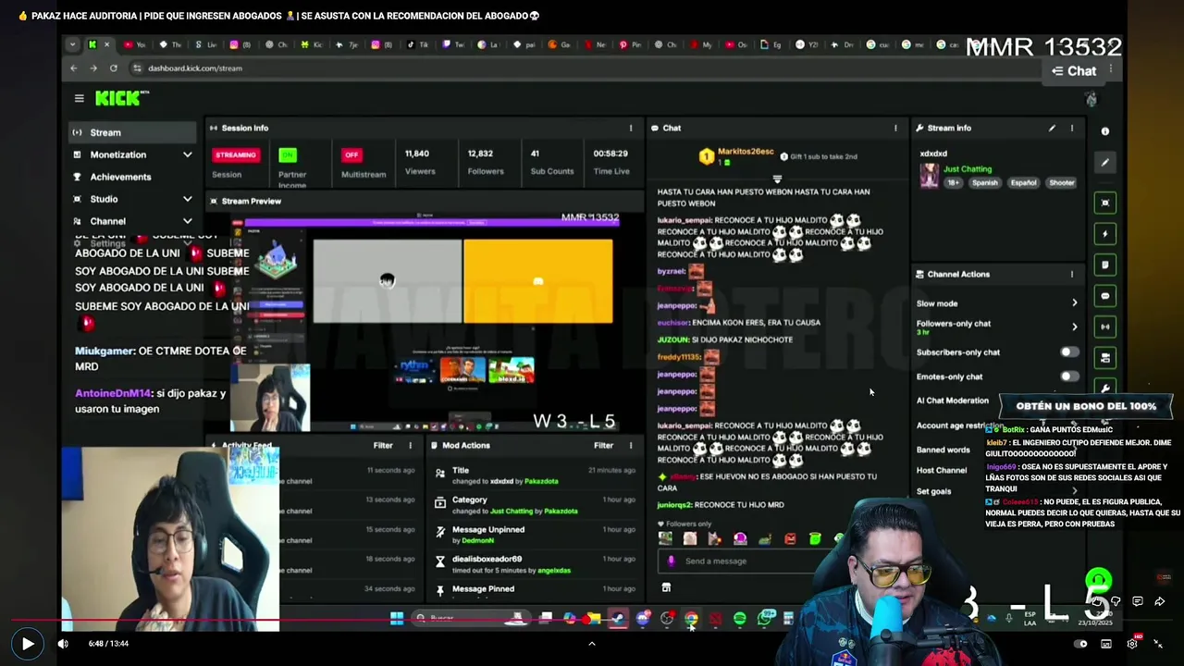This screenshot has width=1184, height=666.
Task: Toggle Emotes-only chat switch
Action: tap(1068, 376)
